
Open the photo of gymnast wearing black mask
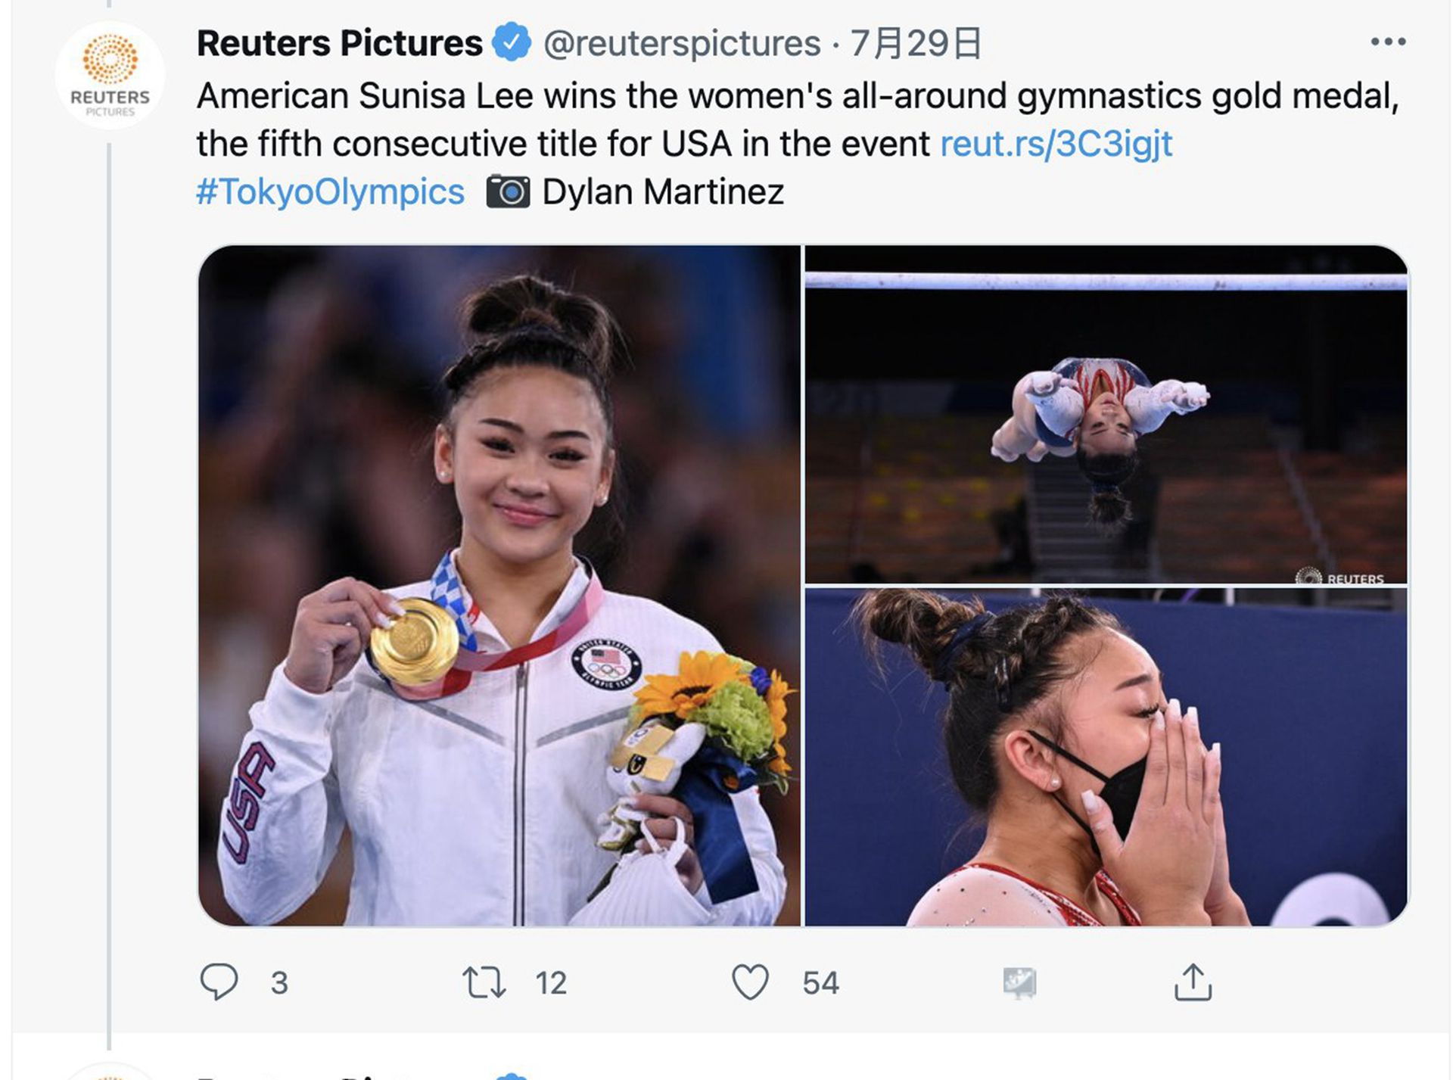(1106, 757)
